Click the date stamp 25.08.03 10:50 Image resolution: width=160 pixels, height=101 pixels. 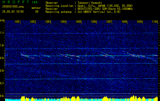point(13,12)
